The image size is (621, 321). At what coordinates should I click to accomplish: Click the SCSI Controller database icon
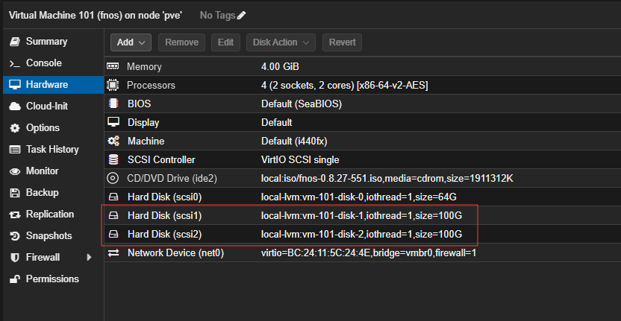click(x=113, y=159)
